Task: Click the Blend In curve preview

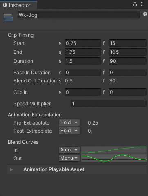Action: 114,150
